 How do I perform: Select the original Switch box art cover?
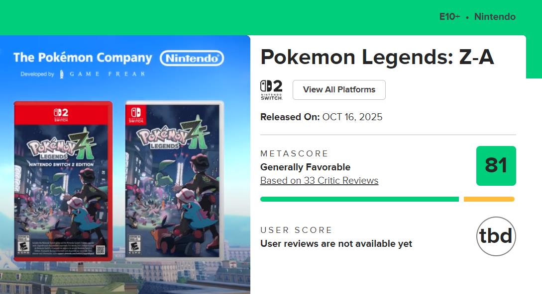(x=174, y=181)
